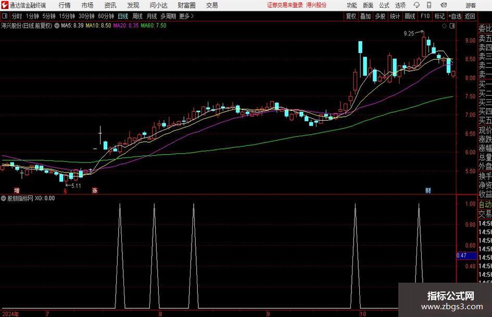Open the 公式 menu
The image size is (492, 317).
pos(384,5)
